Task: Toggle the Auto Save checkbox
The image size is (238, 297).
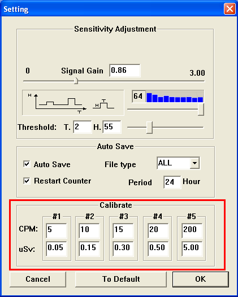Action: click(27, 164)
